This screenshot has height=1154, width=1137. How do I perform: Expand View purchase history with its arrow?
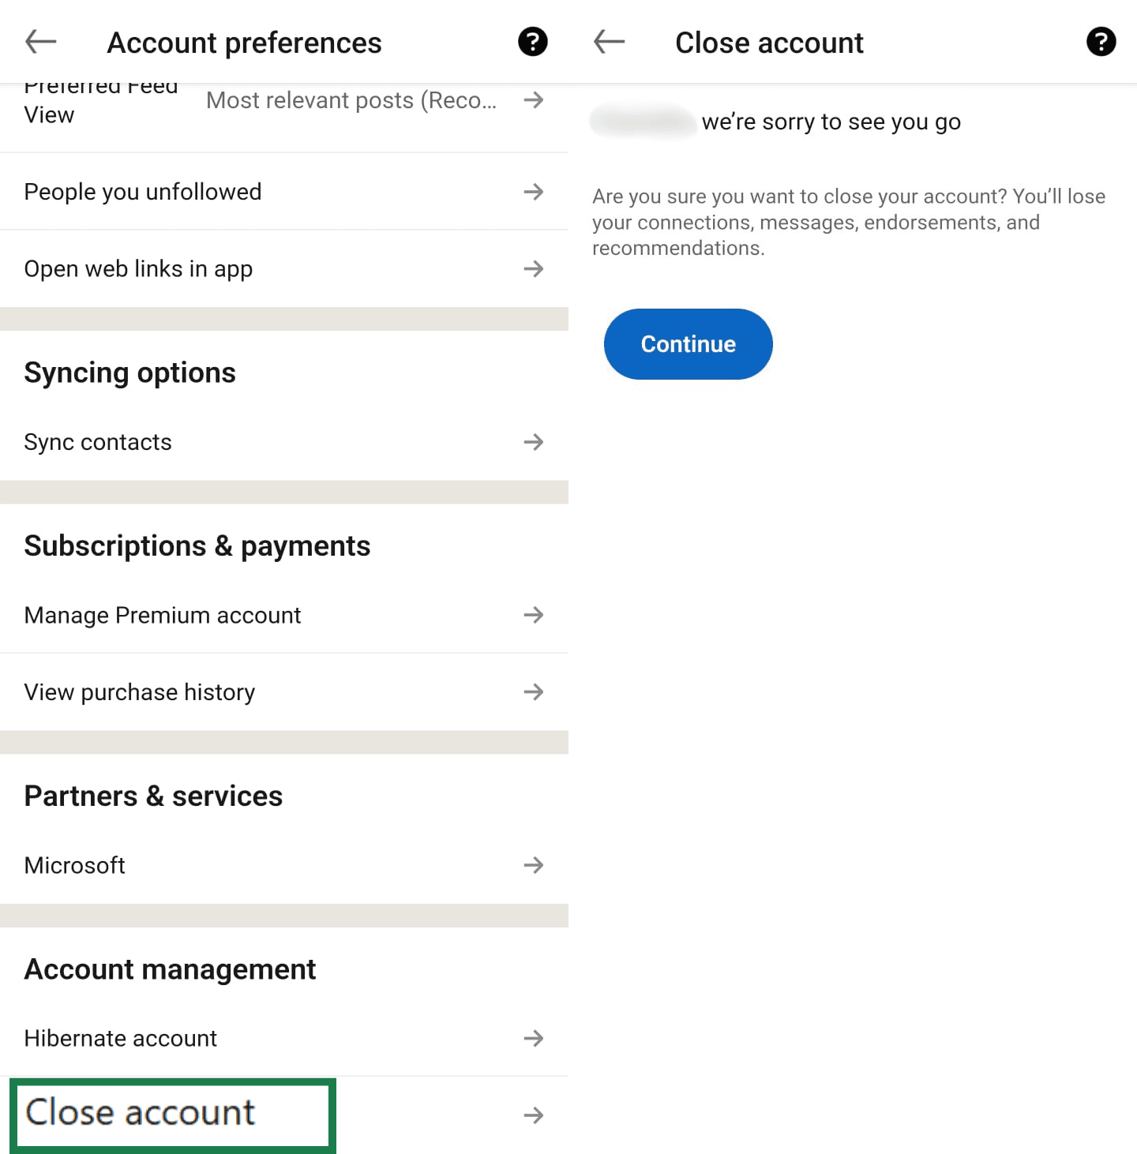535,692
